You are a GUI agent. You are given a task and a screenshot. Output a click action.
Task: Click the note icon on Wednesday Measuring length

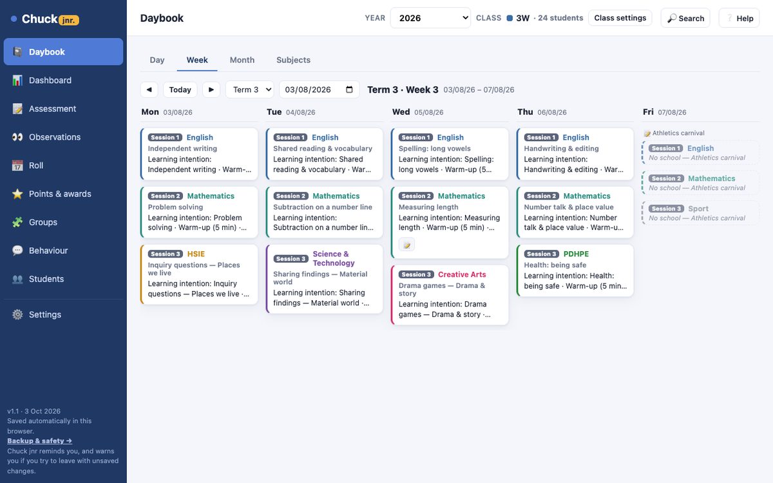click(x=406, y=245)
